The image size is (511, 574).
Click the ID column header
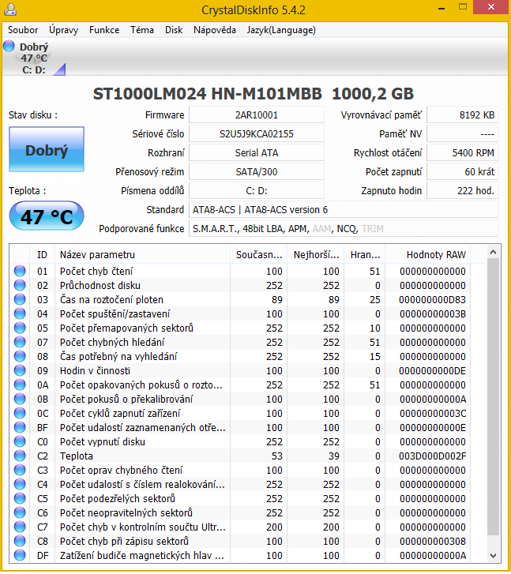click(x=42, y=255)
